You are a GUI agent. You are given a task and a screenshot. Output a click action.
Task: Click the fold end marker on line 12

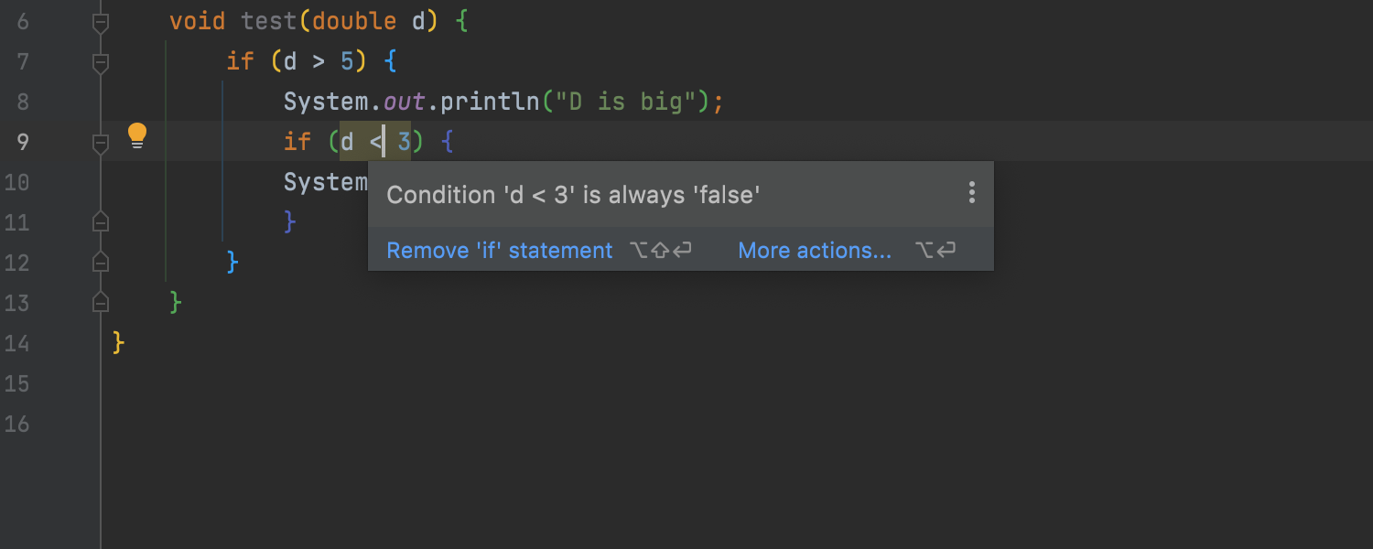[101, 262]
